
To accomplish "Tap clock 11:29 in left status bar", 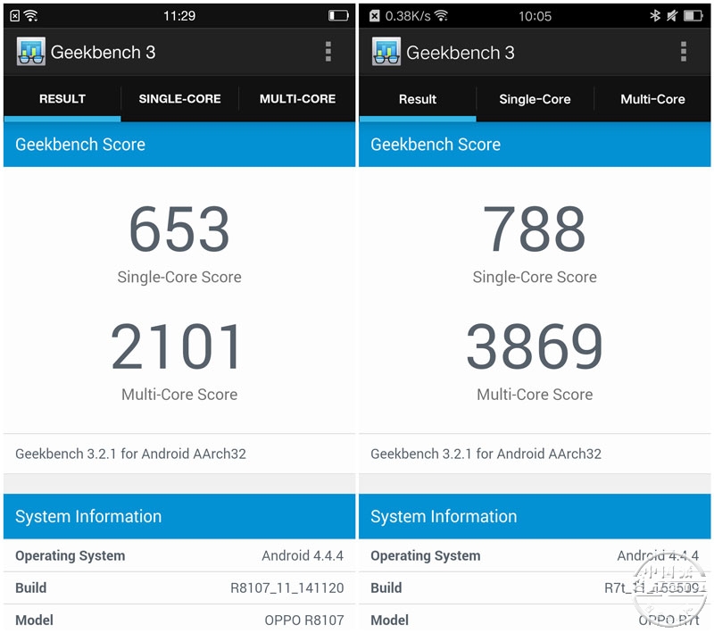I will coord(179,16).
